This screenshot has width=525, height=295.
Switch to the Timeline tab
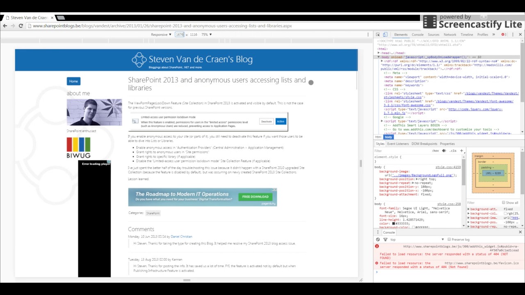467,35
